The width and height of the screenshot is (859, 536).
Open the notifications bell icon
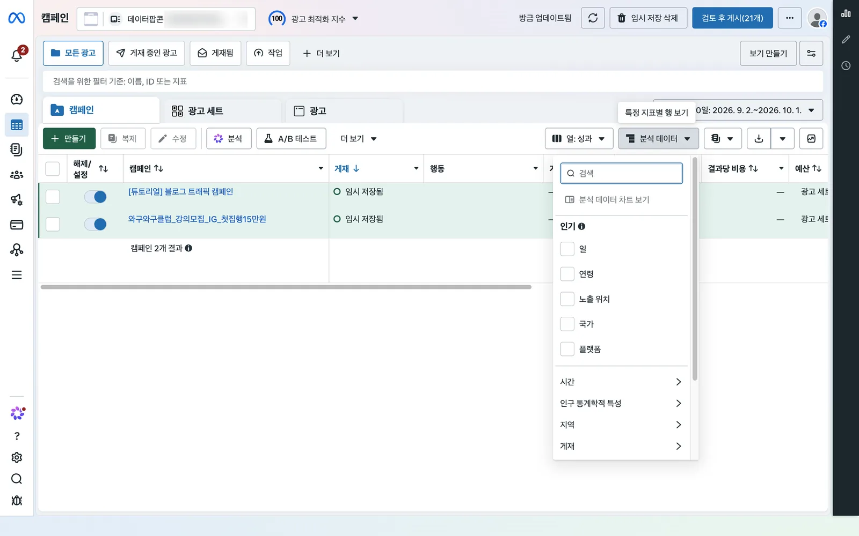coord(17,55)
